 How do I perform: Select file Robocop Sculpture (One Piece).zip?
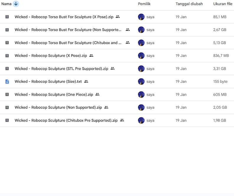[54, 94]
